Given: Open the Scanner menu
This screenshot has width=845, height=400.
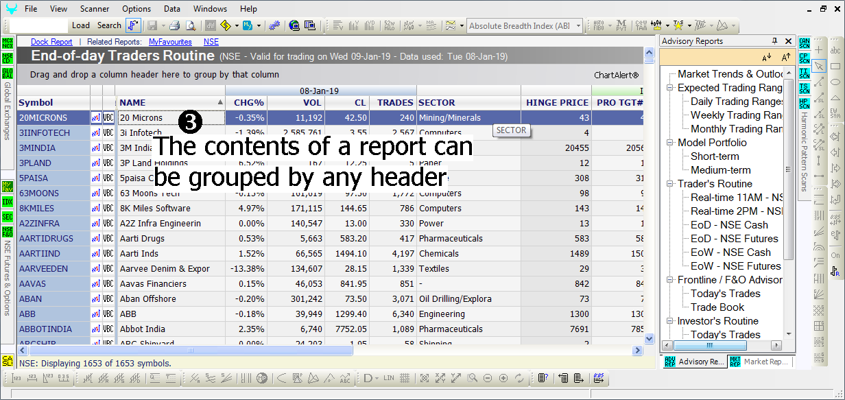Looking at the screenshot, I should 95,9.
